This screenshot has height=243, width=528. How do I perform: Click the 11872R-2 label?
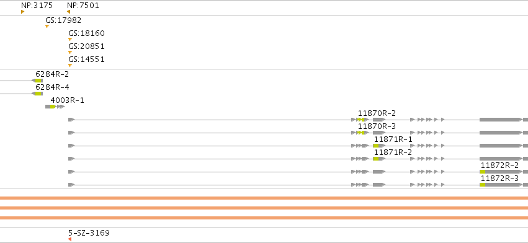pyautogui.click(x=499, y=166)
